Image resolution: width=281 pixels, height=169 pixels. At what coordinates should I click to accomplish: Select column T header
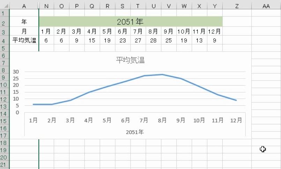[x=138, y=6]
